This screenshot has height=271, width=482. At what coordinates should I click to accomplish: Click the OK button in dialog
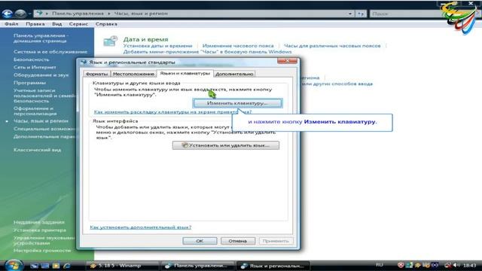pyautogui.click(x=200, y=241)
